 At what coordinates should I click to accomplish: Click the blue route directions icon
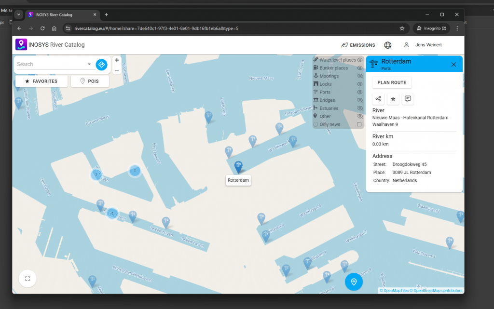coord(101,64)
